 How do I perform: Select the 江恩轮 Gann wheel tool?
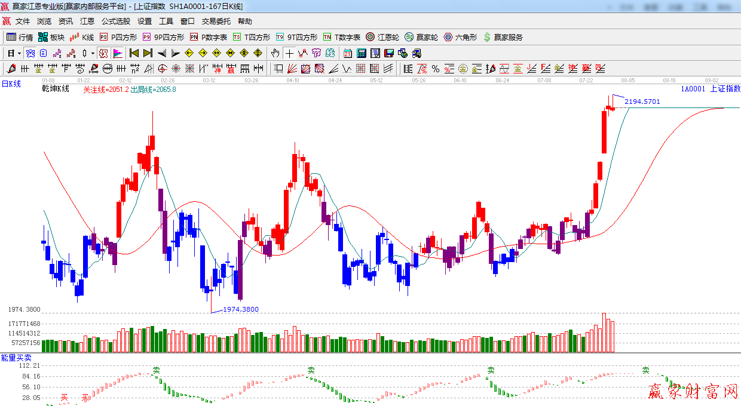(382, 37)
